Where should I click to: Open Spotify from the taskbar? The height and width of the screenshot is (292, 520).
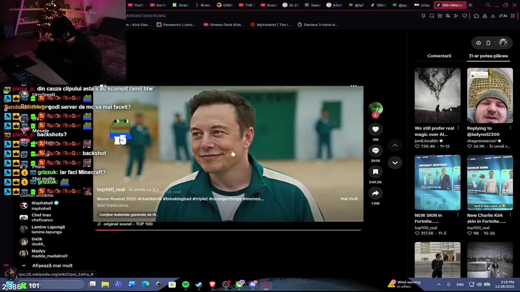(x=186, y=285)
